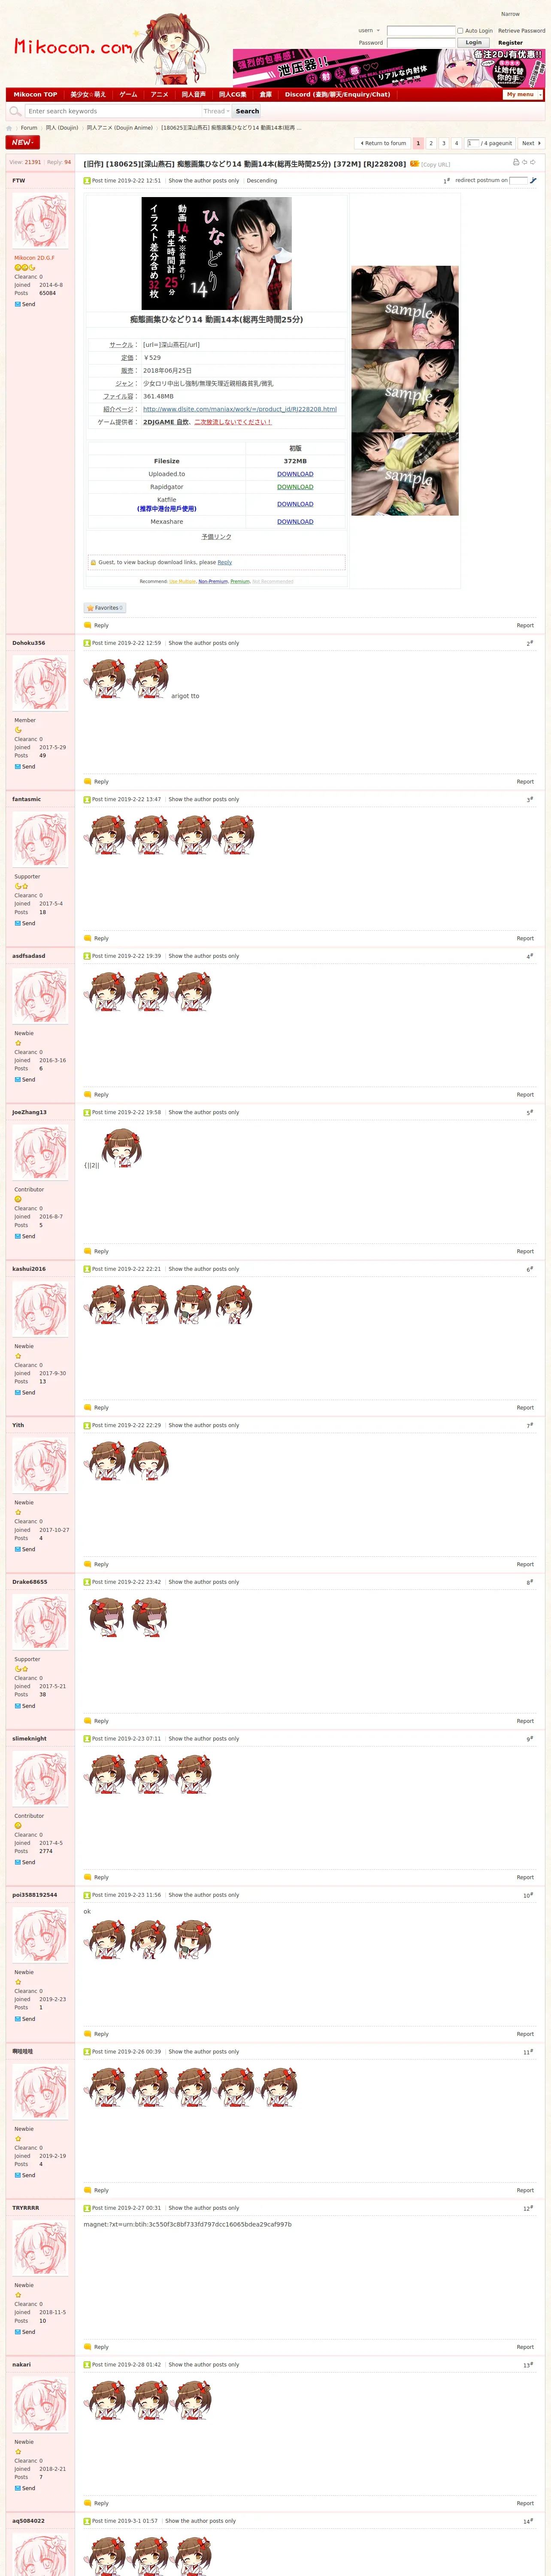Click Report link on post 3
This screenshot has width=551, height=2576.
tap(525, 938)
